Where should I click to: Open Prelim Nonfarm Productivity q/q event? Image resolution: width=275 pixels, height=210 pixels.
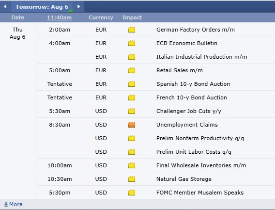(200, 138)
